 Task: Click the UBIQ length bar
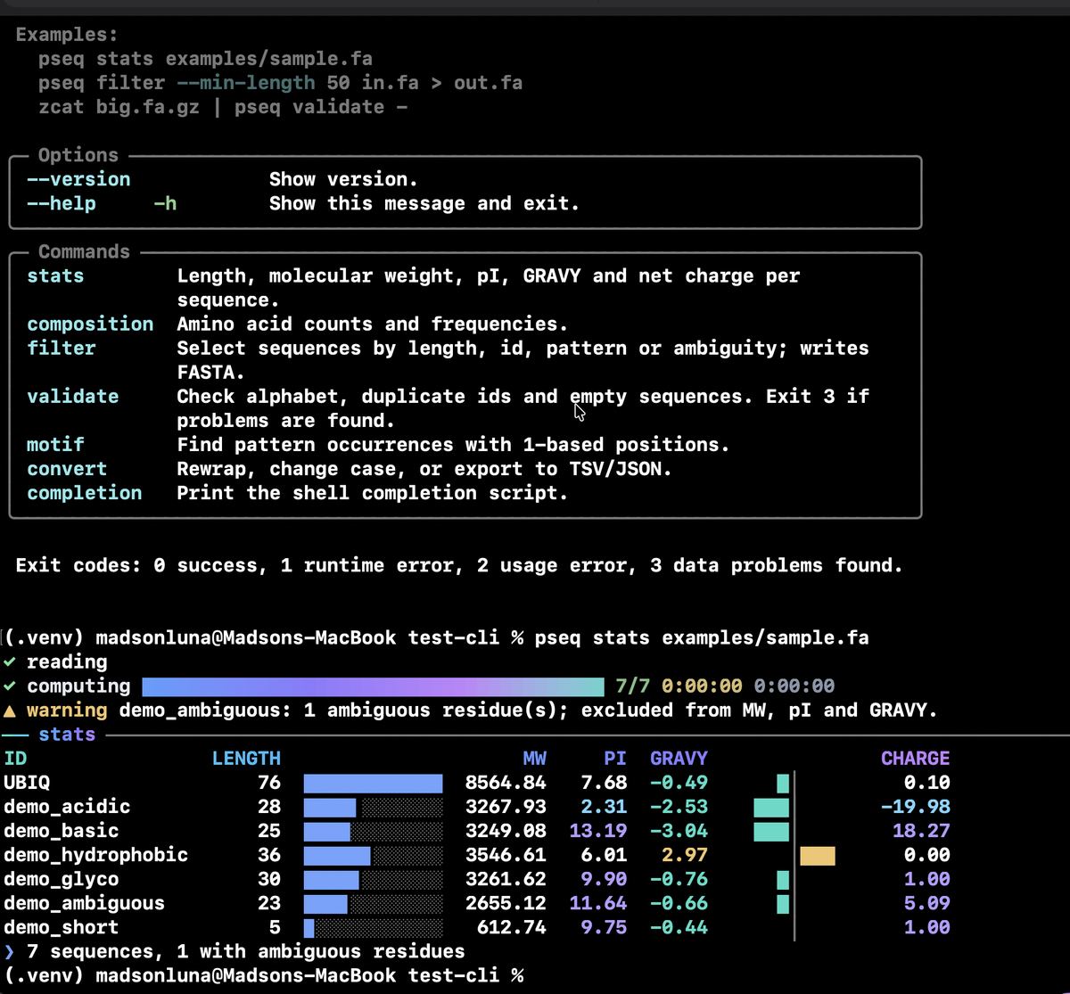pyautogui.click(x=374, y=783)
